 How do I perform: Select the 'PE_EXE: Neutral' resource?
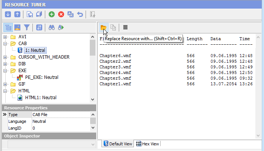[x=41, y=77]
